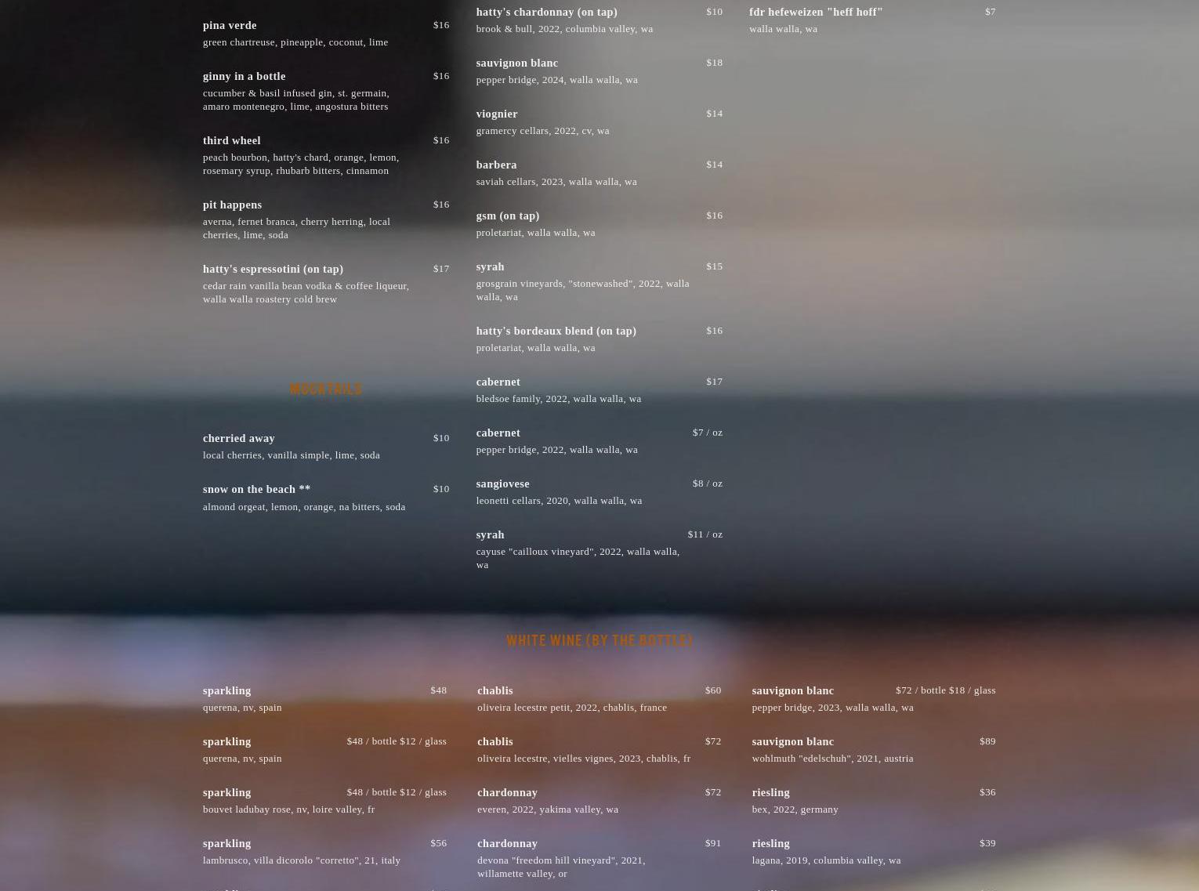
Task: Click the $56 price beside lambrusco sparkling
Action: tap(438, 842)
